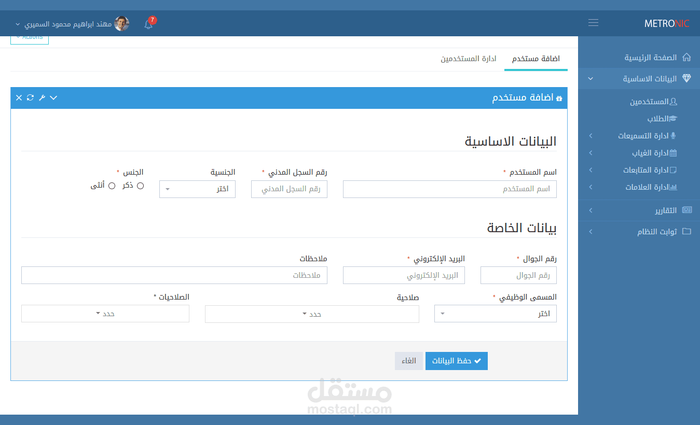Collapse البيانات الاساسية sidebar arrow
Viewport: 700px width, 425px height.
[590, 79]
